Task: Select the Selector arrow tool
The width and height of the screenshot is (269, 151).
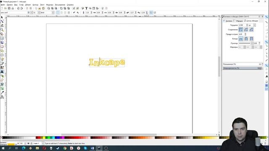Action: tap(2, 18)
